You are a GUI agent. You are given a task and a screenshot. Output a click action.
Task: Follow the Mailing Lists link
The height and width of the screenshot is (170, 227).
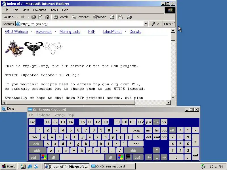[x=70, y=32]
